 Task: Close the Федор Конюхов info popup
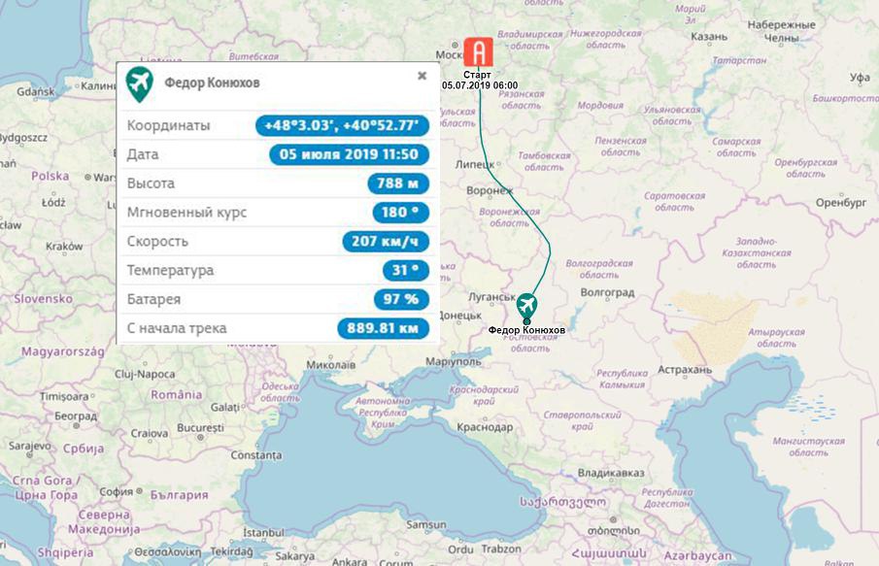(423, 75)
